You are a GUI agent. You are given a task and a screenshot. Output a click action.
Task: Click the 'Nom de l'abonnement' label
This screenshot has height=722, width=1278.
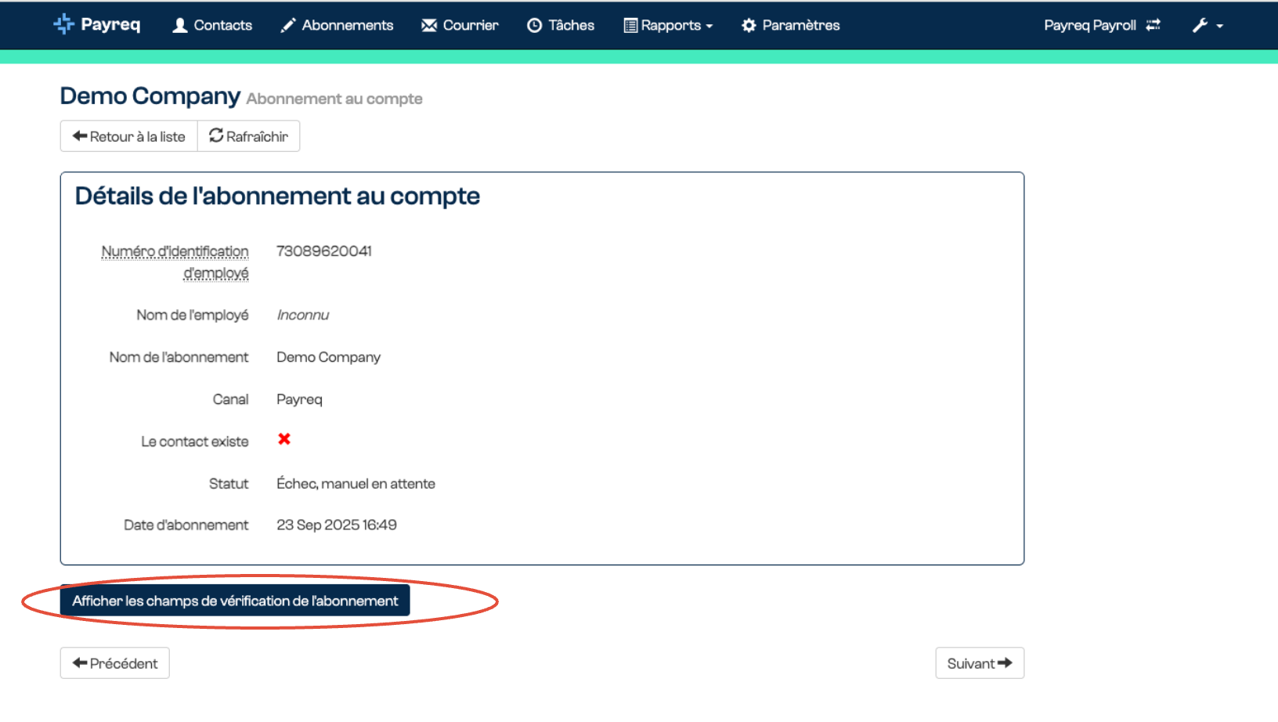pos(179,357)
